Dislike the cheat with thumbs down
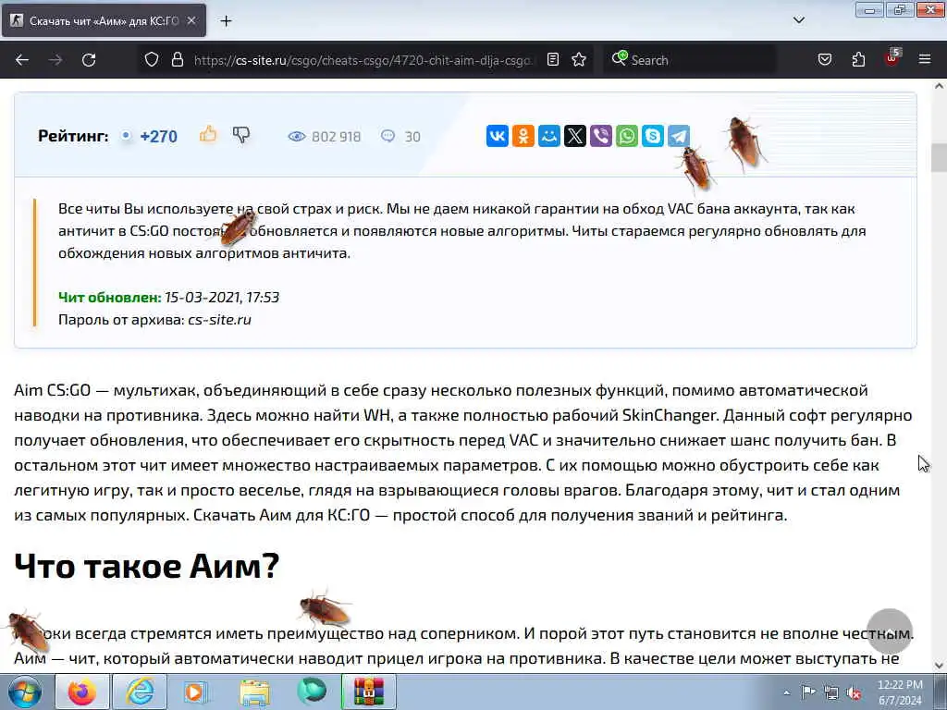The image size is (947, 710). [x=241, y=135]
